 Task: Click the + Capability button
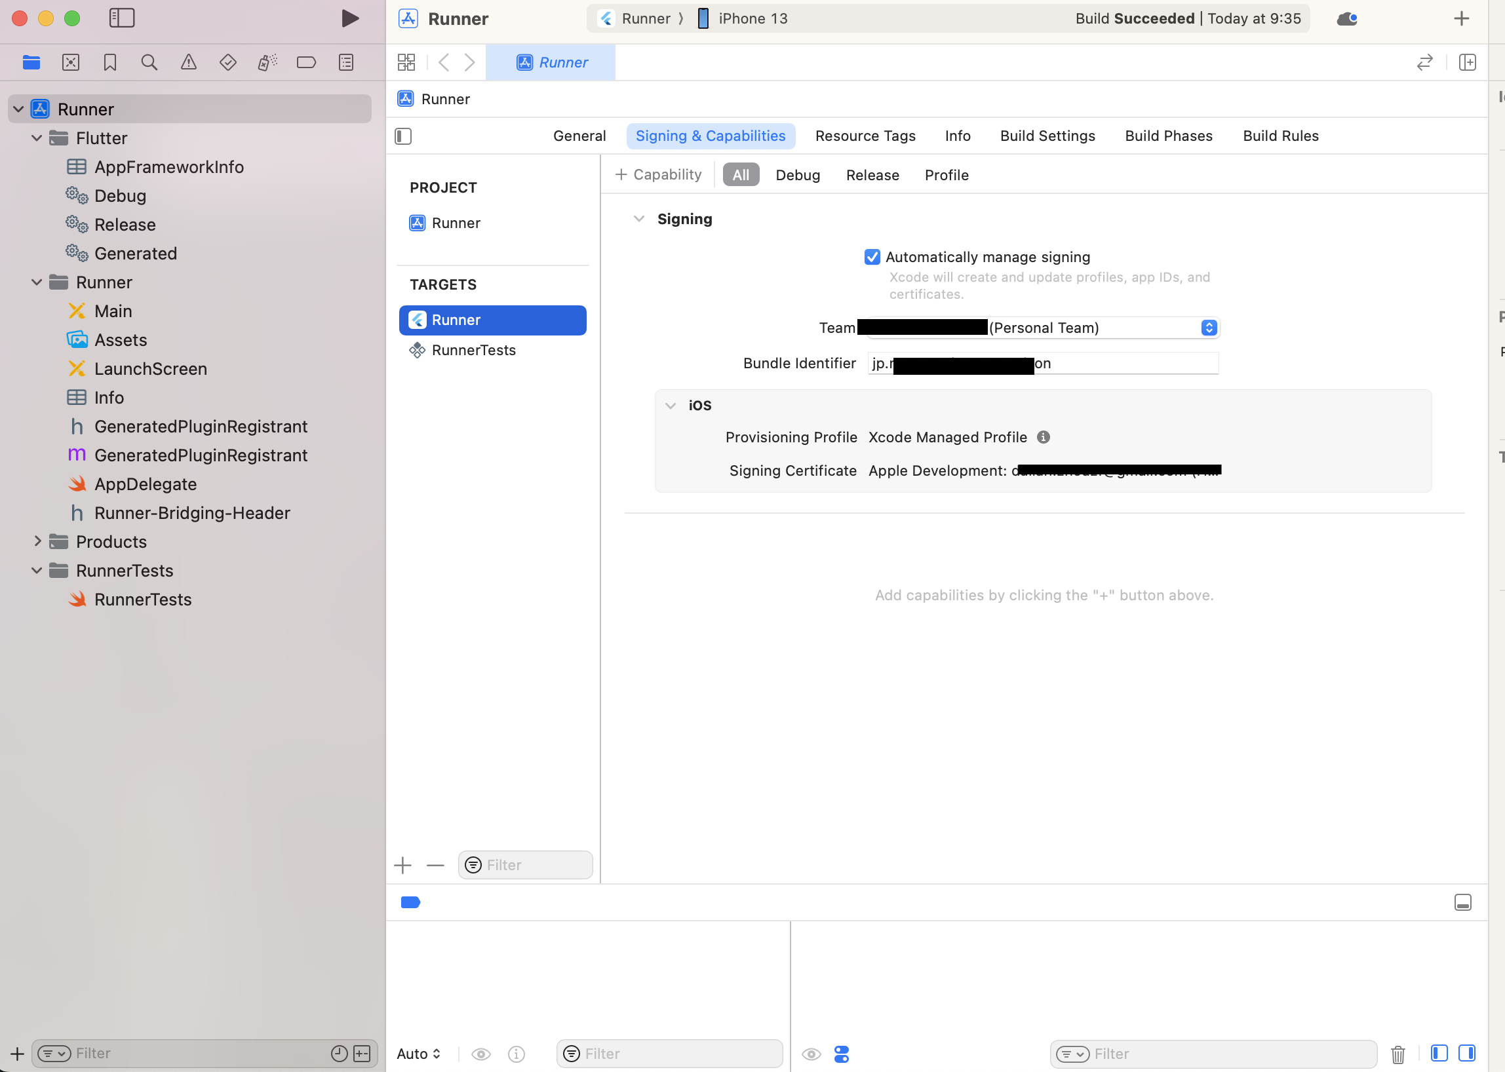pos(658,175)
